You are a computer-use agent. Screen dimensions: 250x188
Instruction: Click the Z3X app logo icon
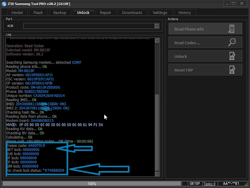coord(4,4)
